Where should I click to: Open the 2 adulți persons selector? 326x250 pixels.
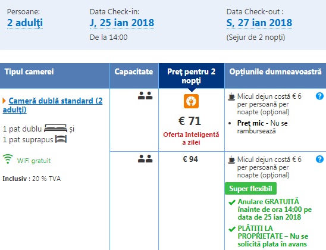point(25,23)
